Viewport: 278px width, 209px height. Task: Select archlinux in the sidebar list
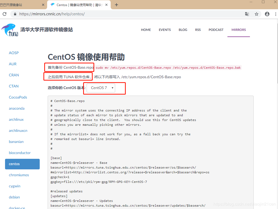[x=16, y=119]
